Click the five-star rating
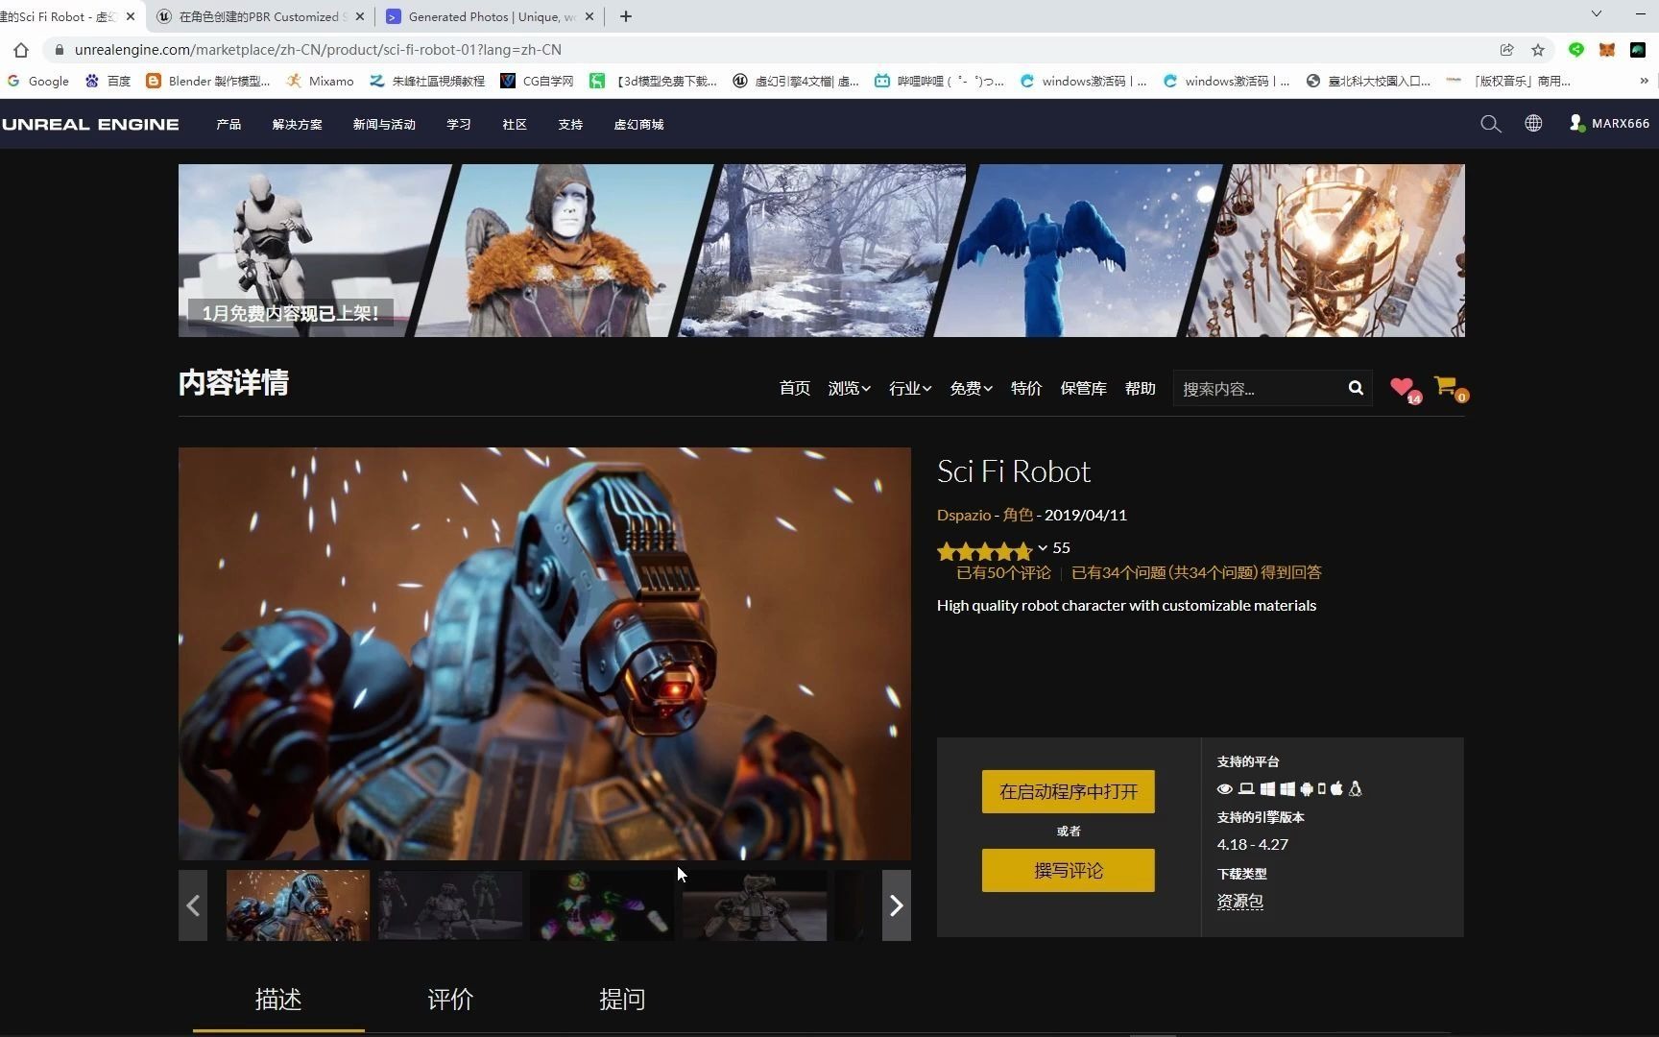Viewport: 1659px width, 1037px height. (984, 550)
